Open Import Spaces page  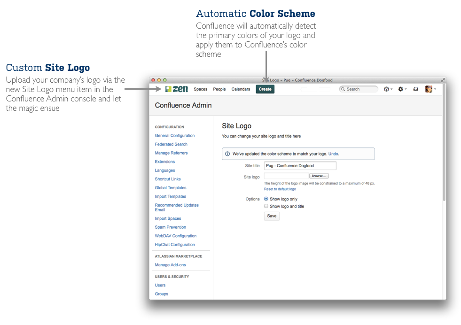(168, 219)
